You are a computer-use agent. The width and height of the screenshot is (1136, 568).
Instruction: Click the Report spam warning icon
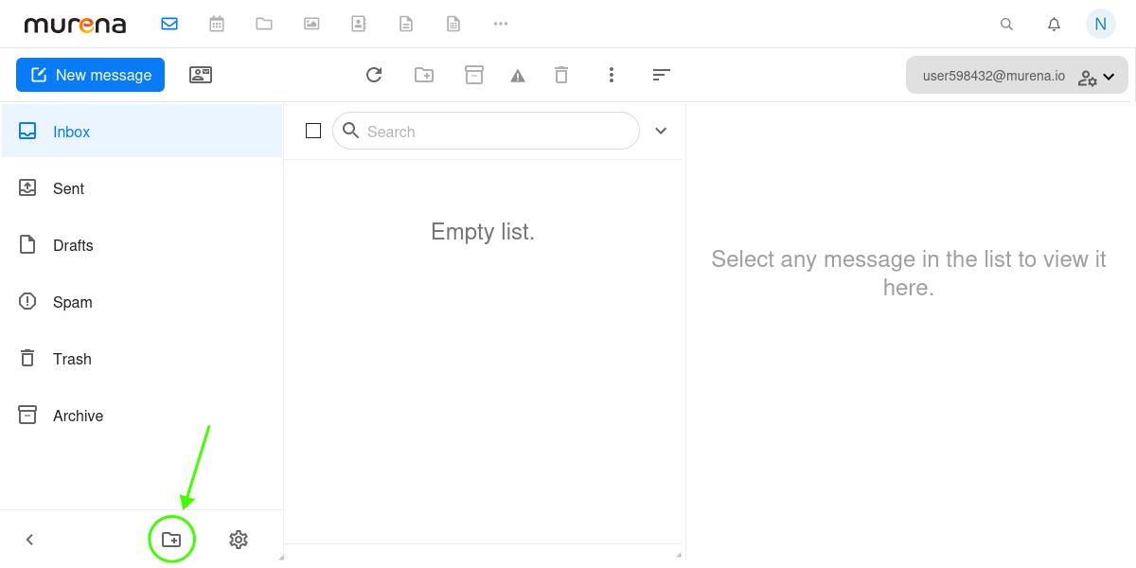518,74
